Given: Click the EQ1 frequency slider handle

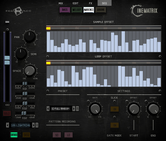Looking at the screenshot, I should tap(25, 83).
